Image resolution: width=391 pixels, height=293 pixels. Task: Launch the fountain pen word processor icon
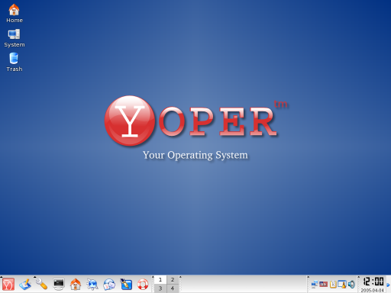point(126,285)
